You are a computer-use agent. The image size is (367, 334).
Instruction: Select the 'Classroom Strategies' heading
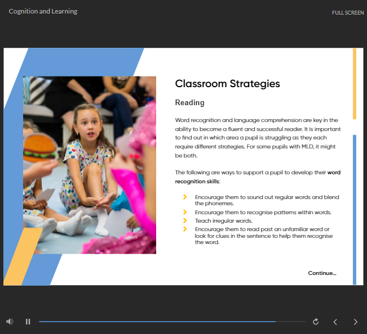pos(227,84)
